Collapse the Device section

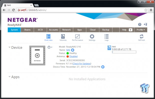click(x=9, y=48)
